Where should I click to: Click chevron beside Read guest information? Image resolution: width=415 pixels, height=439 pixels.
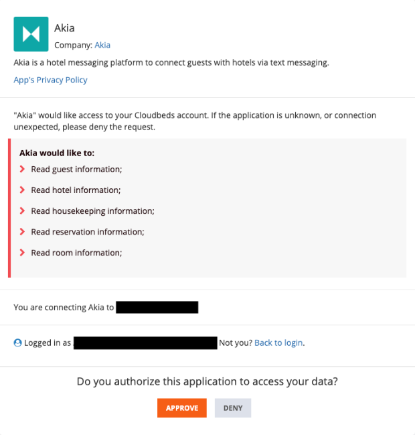pos(22,170)
